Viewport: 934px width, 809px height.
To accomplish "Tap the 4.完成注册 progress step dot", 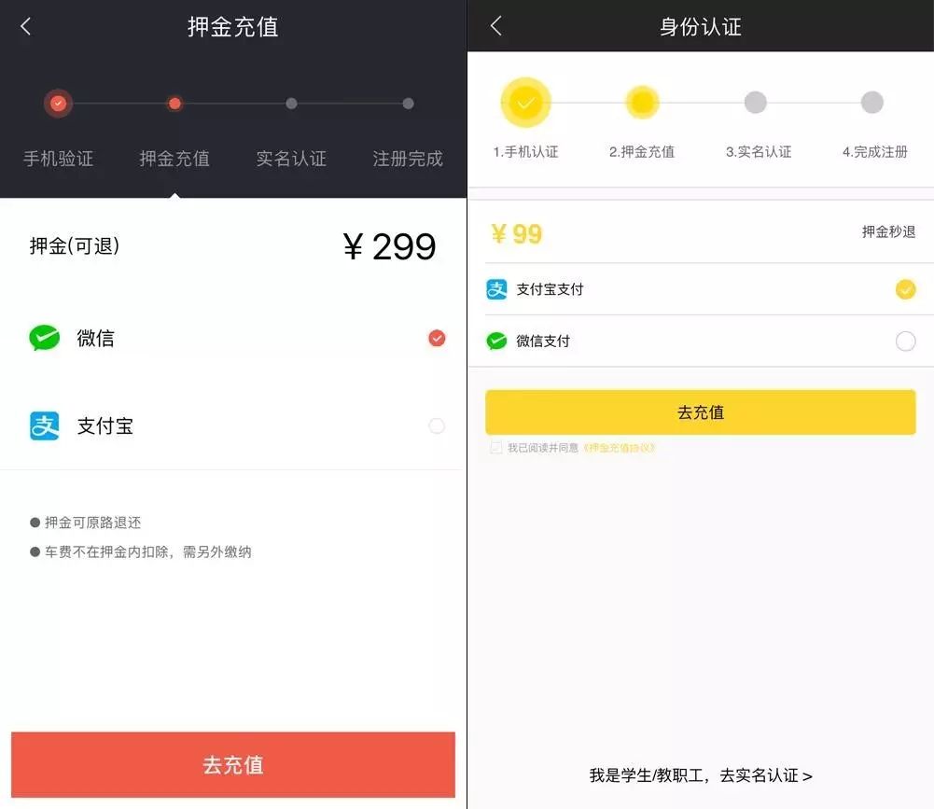I will [872, 103].
